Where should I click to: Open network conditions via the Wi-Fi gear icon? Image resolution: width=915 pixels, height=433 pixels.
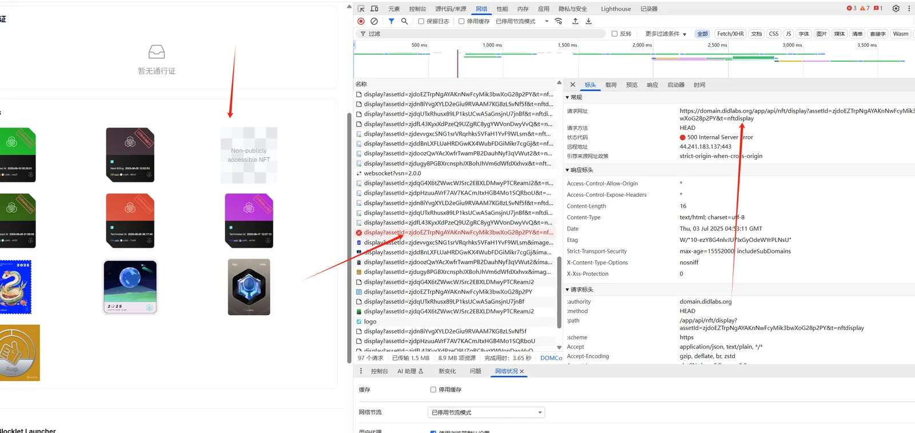pos(559,21)
